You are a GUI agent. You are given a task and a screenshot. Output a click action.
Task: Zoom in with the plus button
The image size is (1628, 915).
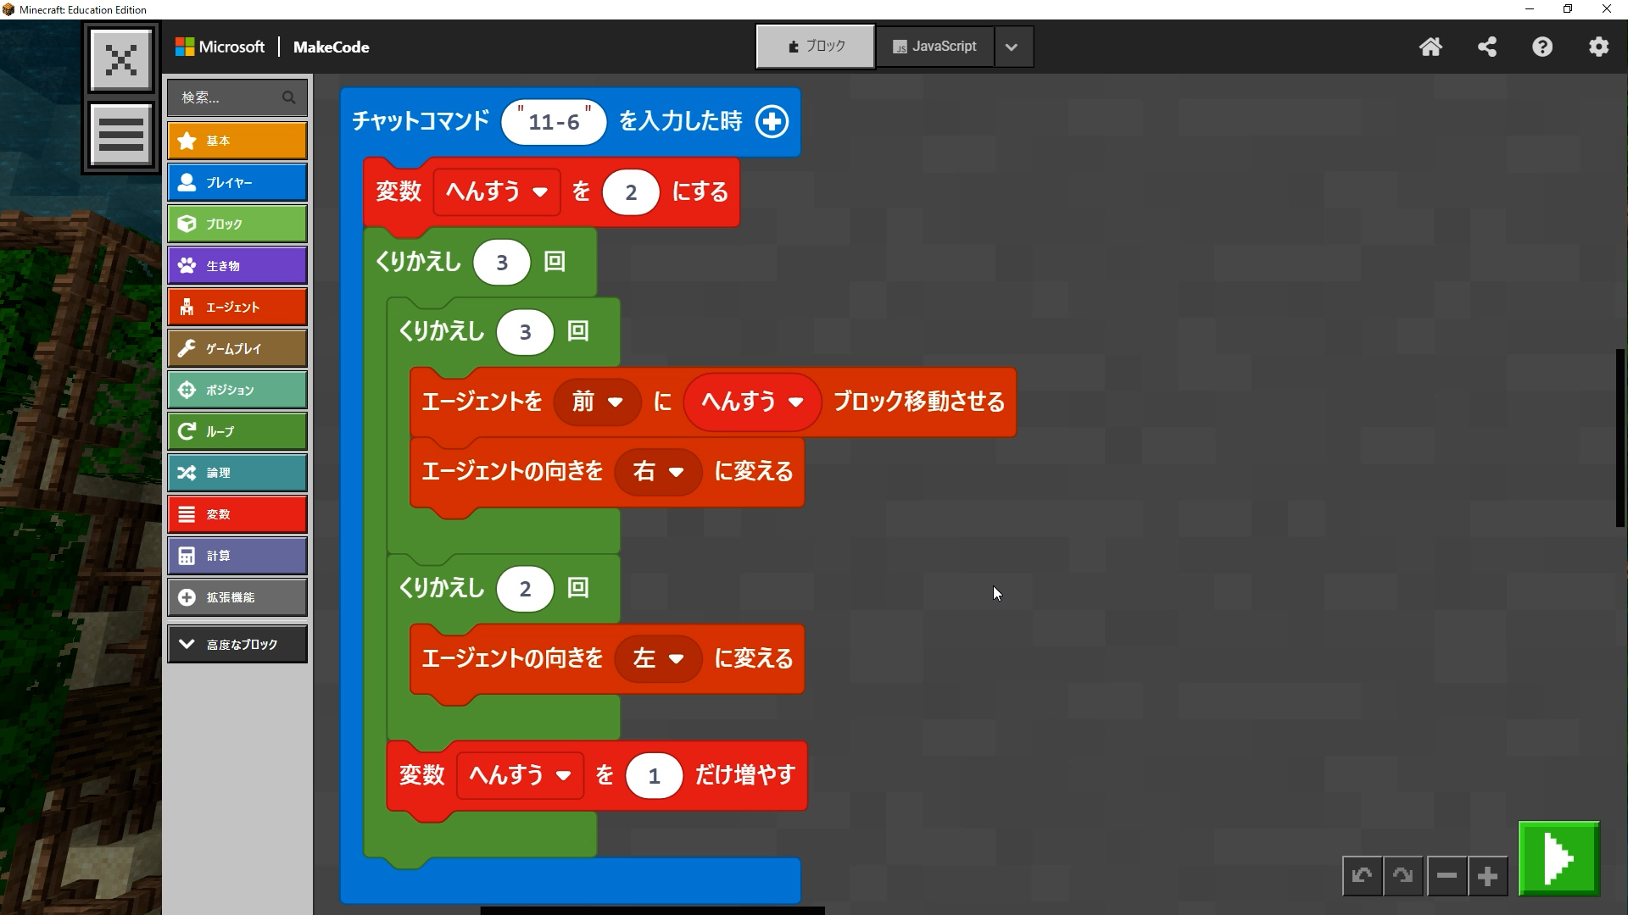pos(1487,876)
